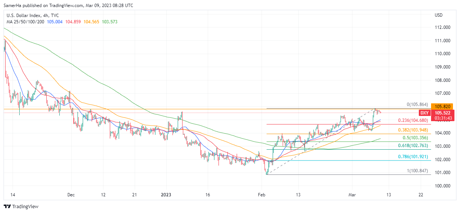
Task: Click the 03:31:43 bar countdown timer
Action: (x=443, y=118)
